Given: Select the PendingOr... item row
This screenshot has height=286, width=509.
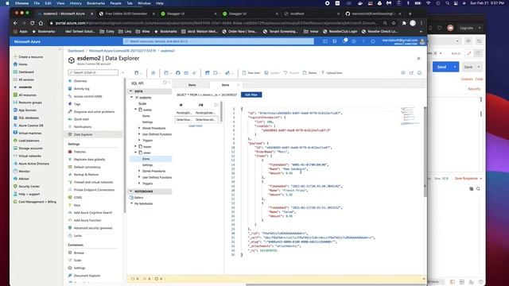Looking at the screenshot, I should coord(196,113).
